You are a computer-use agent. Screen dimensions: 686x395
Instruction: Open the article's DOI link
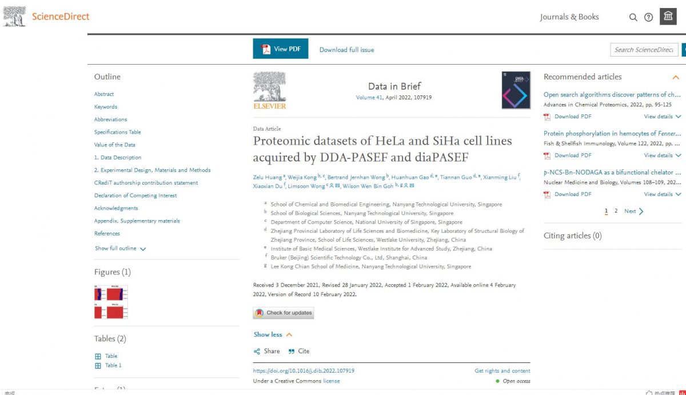pos(304,370)
